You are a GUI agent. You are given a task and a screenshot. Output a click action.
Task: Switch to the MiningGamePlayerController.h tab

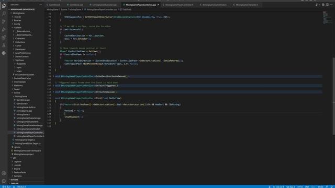pyautogui.click(x=179, y=5)
